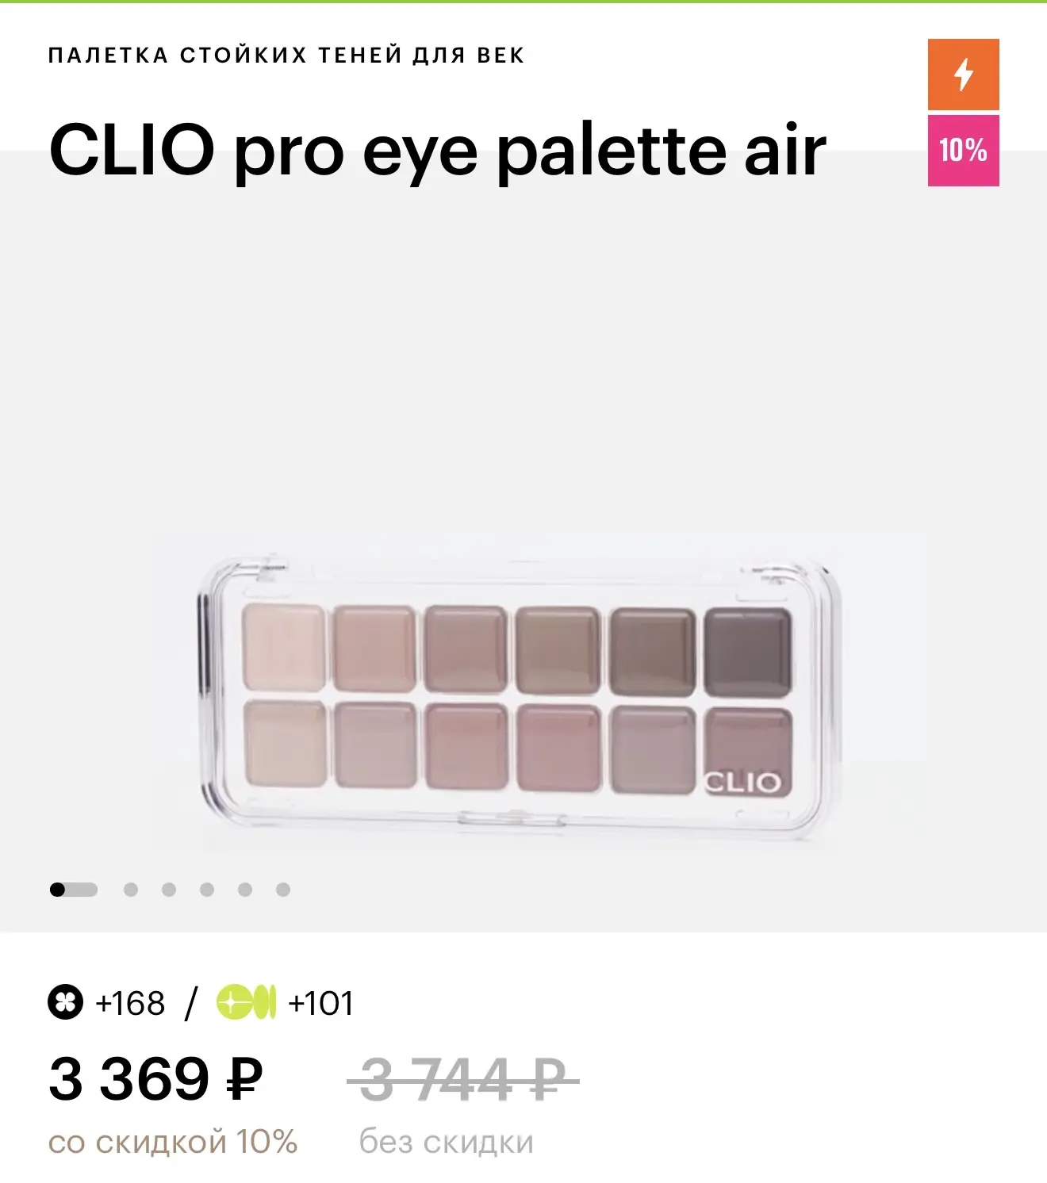Click the CLIO pro eye palette air title

tap(437, 150)
